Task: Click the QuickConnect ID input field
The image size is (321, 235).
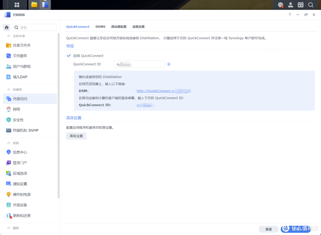Action: 139,64
